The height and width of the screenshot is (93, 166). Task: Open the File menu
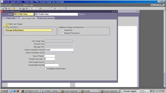[x=2, y=5]
